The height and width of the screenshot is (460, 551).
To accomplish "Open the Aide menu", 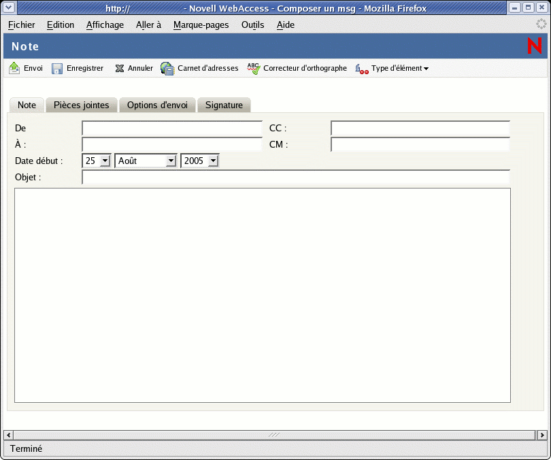I will pos(286,25).
